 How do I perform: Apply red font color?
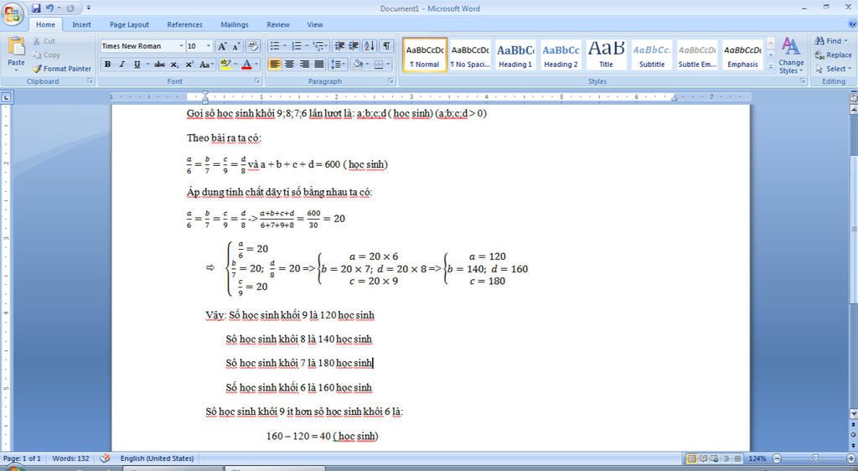click(246, 65)
